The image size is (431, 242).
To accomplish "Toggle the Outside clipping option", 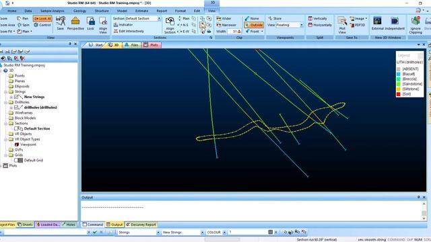I will [254, 25].
